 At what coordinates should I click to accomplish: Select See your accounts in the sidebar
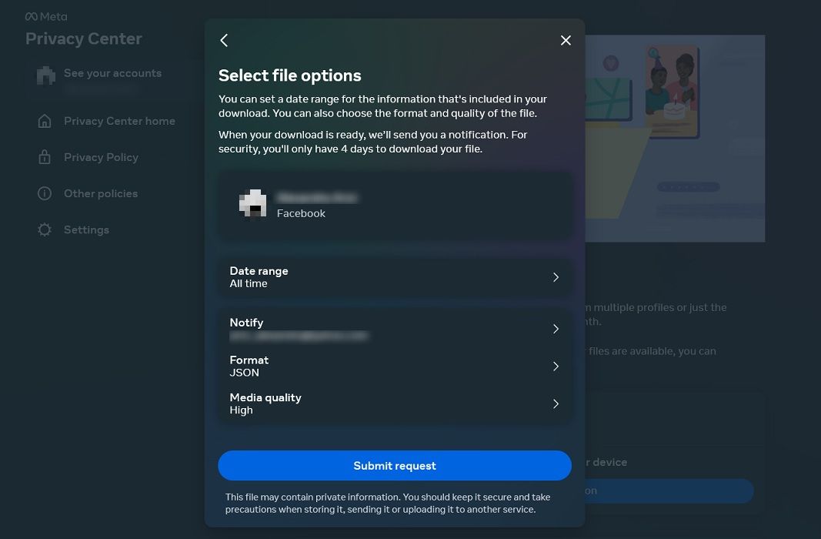pyautogui.click(x=113, y=73)
